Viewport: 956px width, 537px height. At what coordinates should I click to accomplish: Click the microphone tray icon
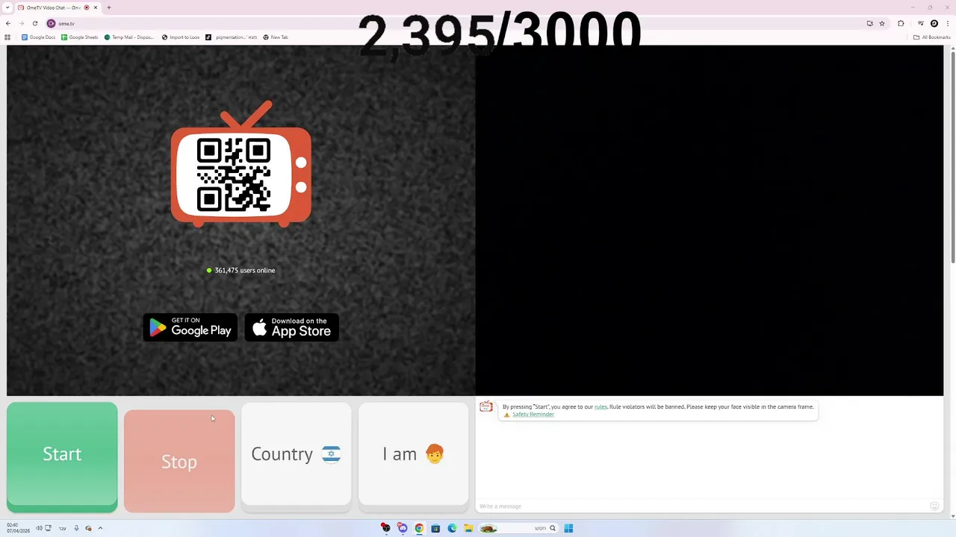(x=76, y=528)
